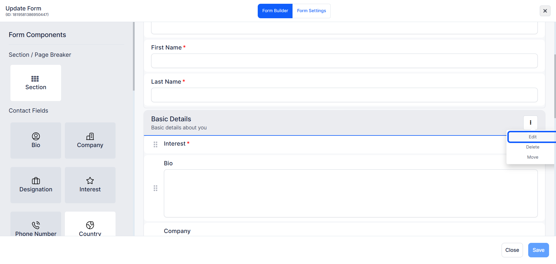This screenshot has width=556, height=264.
Task: Click the form canvas vertical scrollbar
Action: click(x=555, y=86)
